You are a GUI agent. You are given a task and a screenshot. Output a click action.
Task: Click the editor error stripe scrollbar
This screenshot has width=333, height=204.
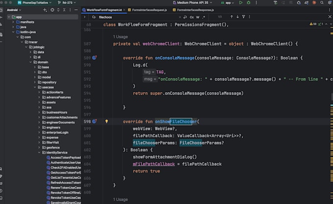click(x=332, y=115)
